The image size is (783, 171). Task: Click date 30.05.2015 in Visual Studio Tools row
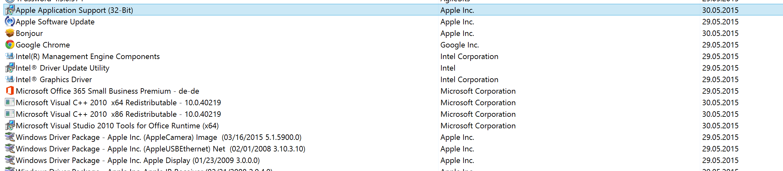pos(720,126)
